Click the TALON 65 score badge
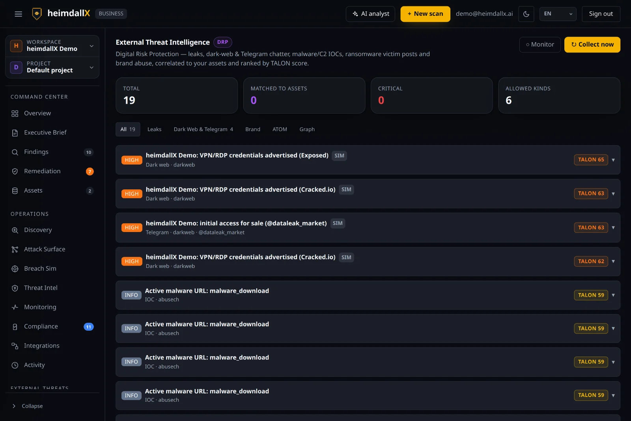Viewport: 631px width, 421px height. [591, 160]
